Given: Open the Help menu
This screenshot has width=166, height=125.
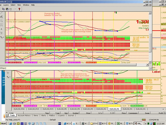Looking at the screenshot, I should (33, 5).
